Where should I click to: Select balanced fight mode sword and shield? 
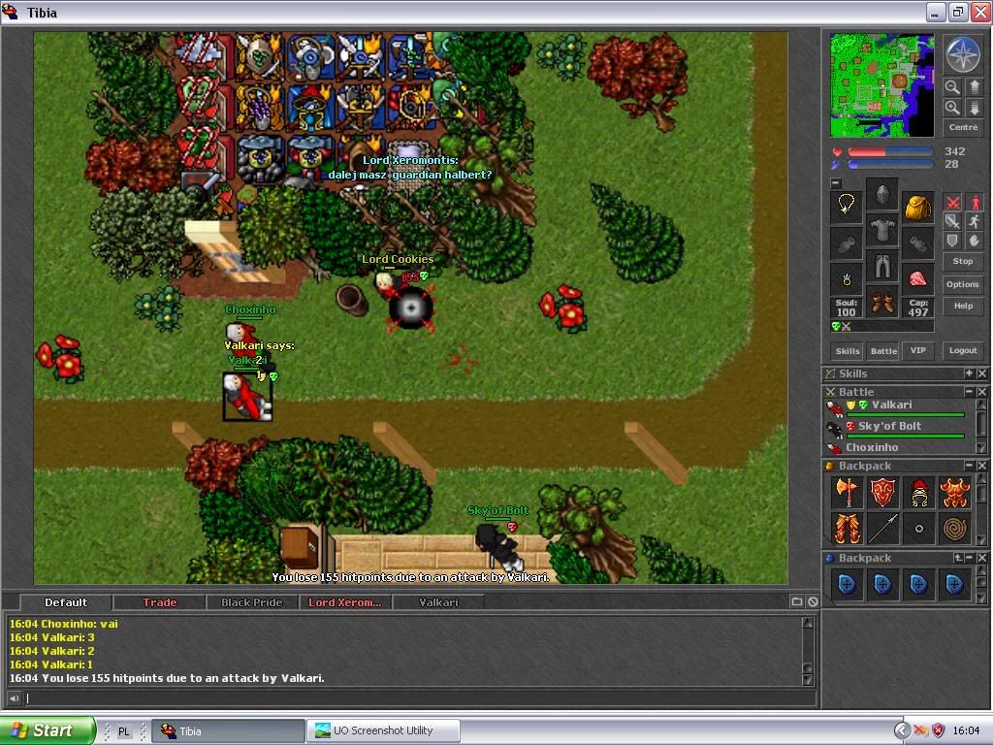pyautogui.click(x=952, y=221)
